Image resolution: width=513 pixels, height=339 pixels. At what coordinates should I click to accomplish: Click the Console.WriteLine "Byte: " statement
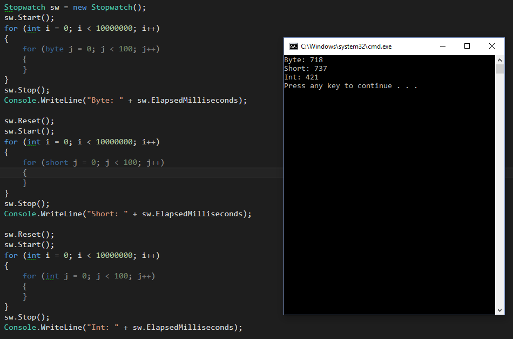coord(125,101)
